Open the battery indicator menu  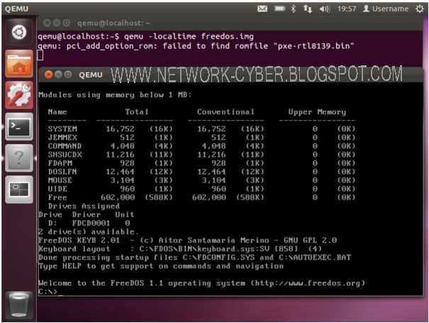pos(279,9)
